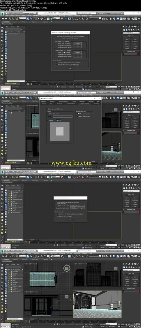Switch to Inverse Kinematics tab in Preference Settings
The width and height of the screenshot is (141, 328).
[x=63, y=102]
